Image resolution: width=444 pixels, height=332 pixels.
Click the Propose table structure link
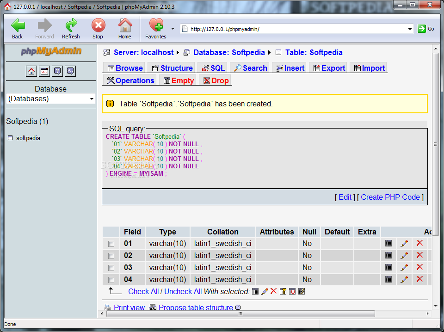tap(196, 307)
